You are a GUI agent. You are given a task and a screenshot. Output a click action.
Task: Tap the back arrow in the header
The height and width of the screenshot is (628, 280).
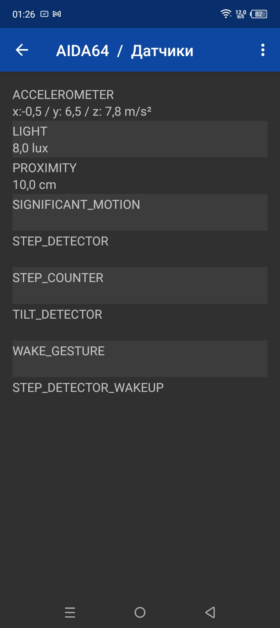pyautogui.click(x=22, y=50)
